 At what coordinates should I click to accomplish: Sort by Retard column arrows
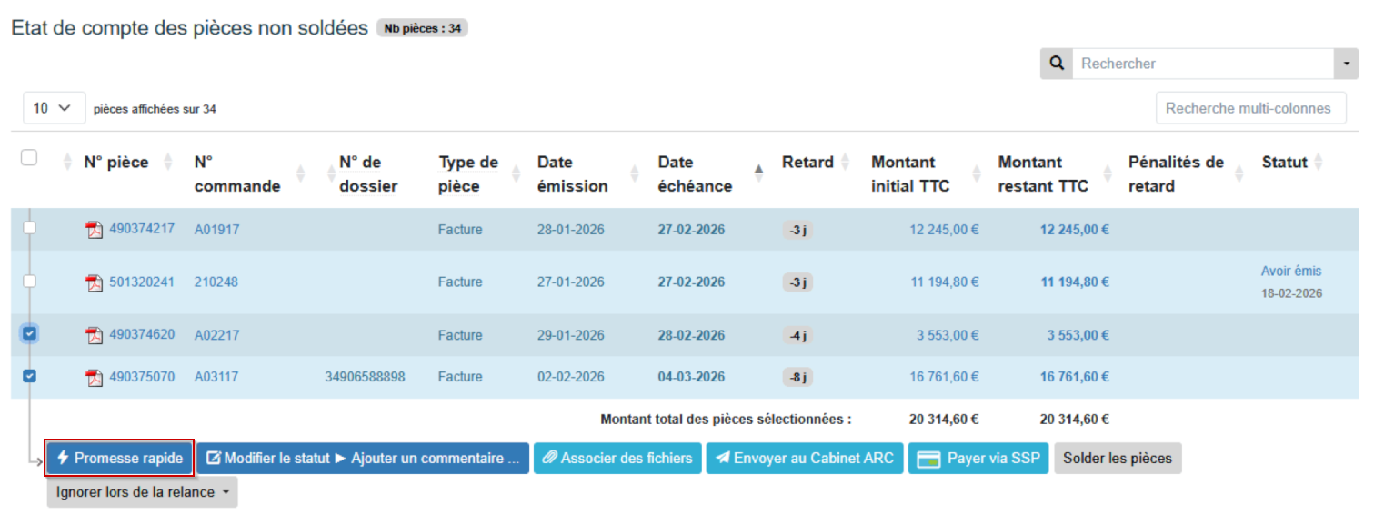point(845,163)
